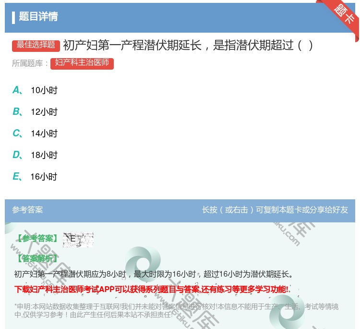360x329 pixels.
Task: Click the answer image showing E
Action: [x=78, y=240]
